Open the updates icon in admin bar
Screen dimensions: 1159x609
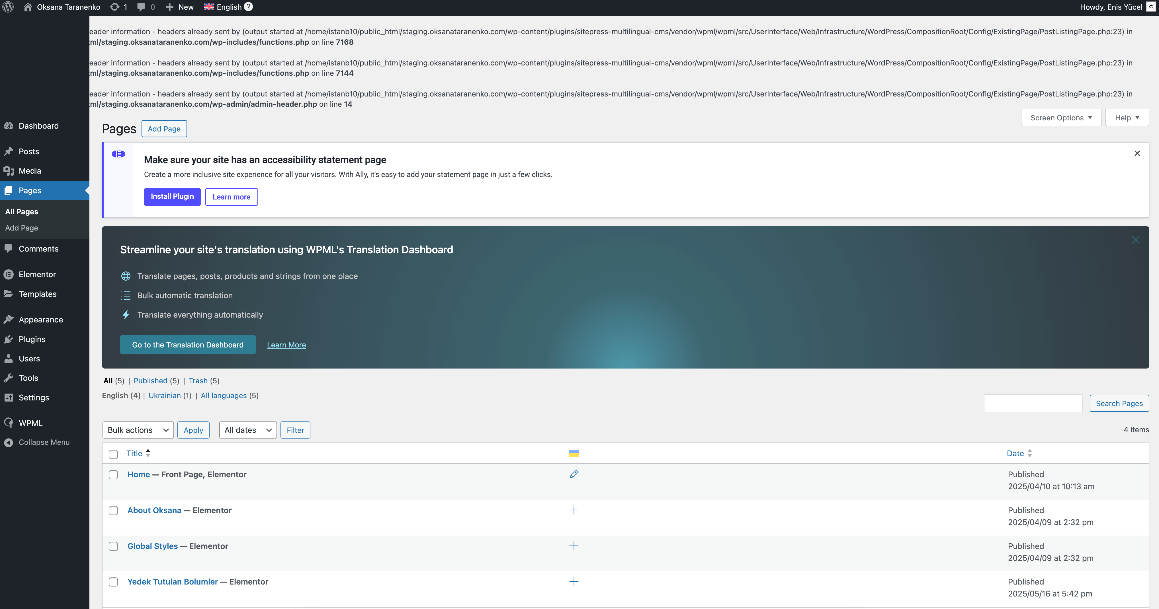click(x=115, y=7)
